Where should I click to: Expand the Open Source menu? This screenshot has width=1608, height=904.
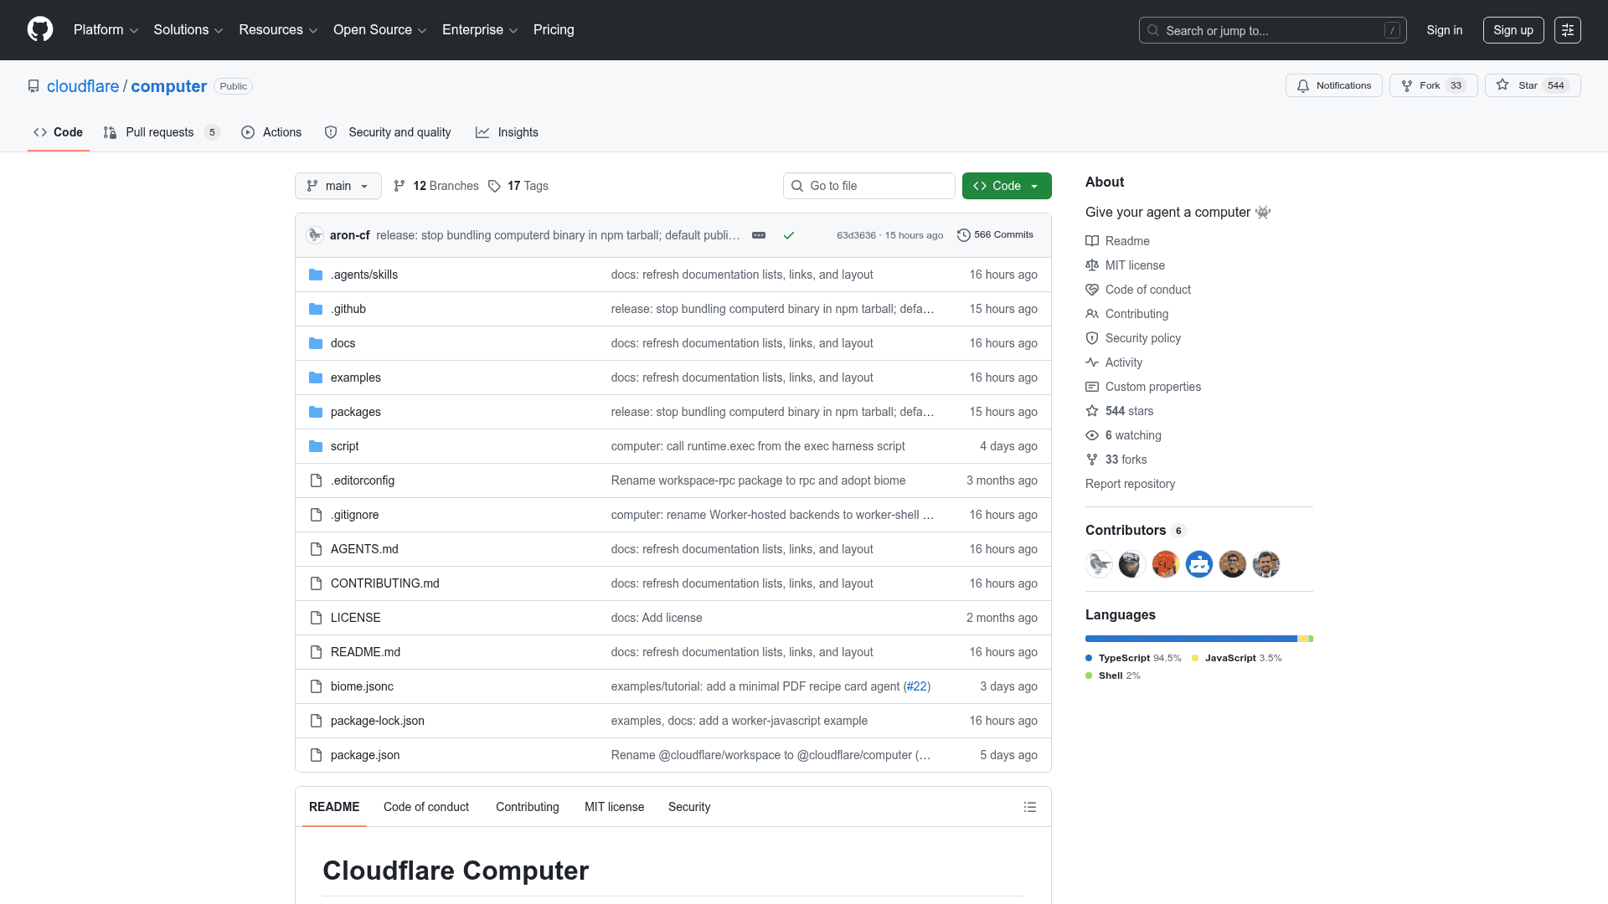click(x=379, y=30)
